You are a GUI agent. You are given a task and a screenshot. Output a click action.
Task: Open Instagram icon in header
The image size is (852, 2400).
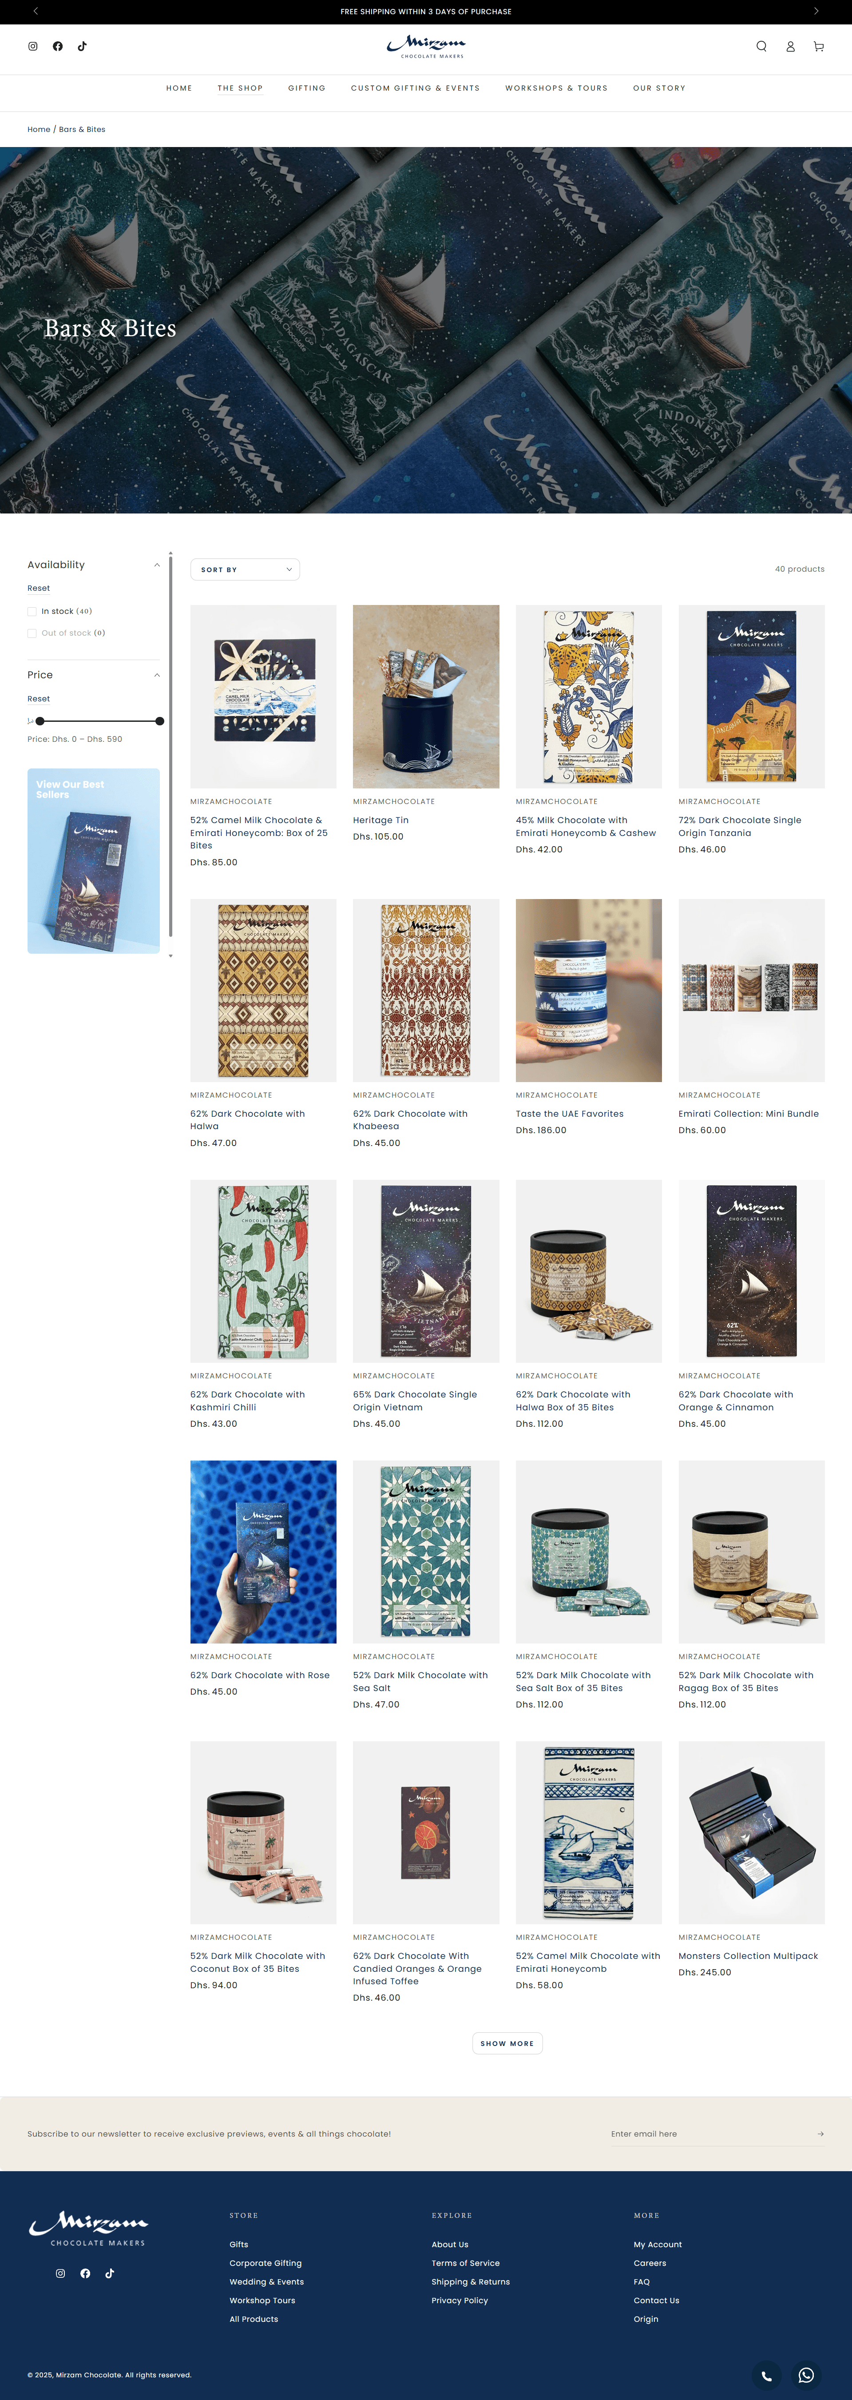click(x=32, y=47)
